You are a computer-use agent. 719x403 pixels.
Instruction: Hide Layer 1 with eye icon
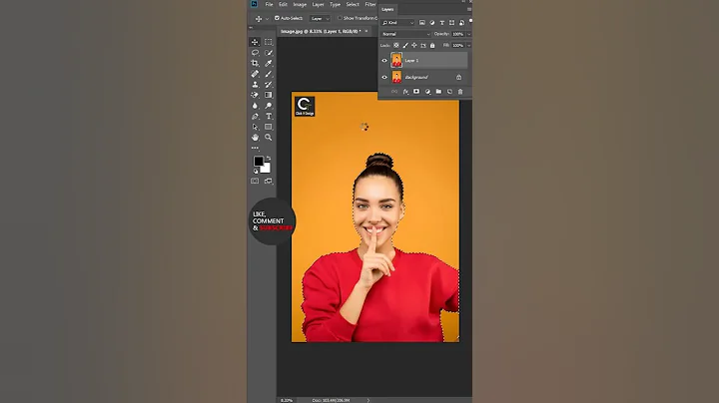pyautogui.click(x=384, y=61)
